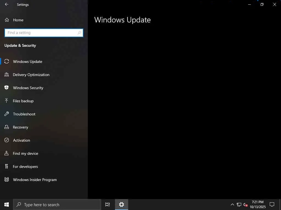Viewport: 281px width, 210px height.
Task: Click the Windows Insider cat icon
Action: tap(7, 180)
